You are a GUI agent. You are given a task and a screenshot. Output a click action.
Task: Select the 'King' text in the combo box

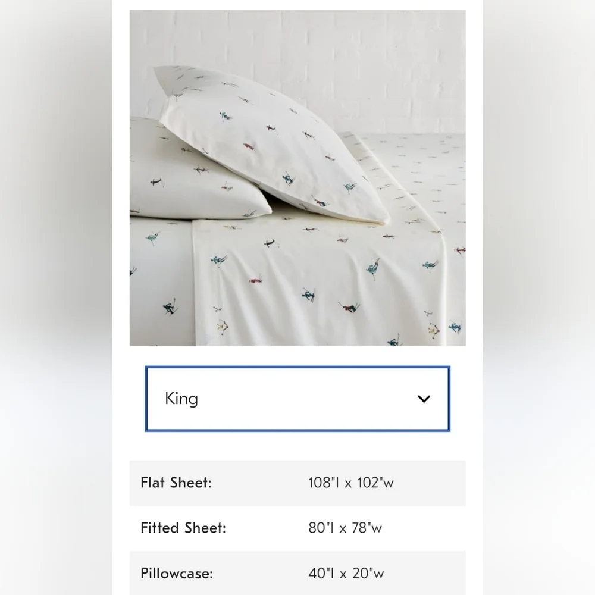(x=181, y=399)
